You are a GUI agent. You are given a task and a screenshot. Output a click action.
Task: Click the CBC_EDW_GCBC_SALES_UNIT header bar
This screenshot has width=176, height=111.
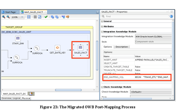point(45,32)
